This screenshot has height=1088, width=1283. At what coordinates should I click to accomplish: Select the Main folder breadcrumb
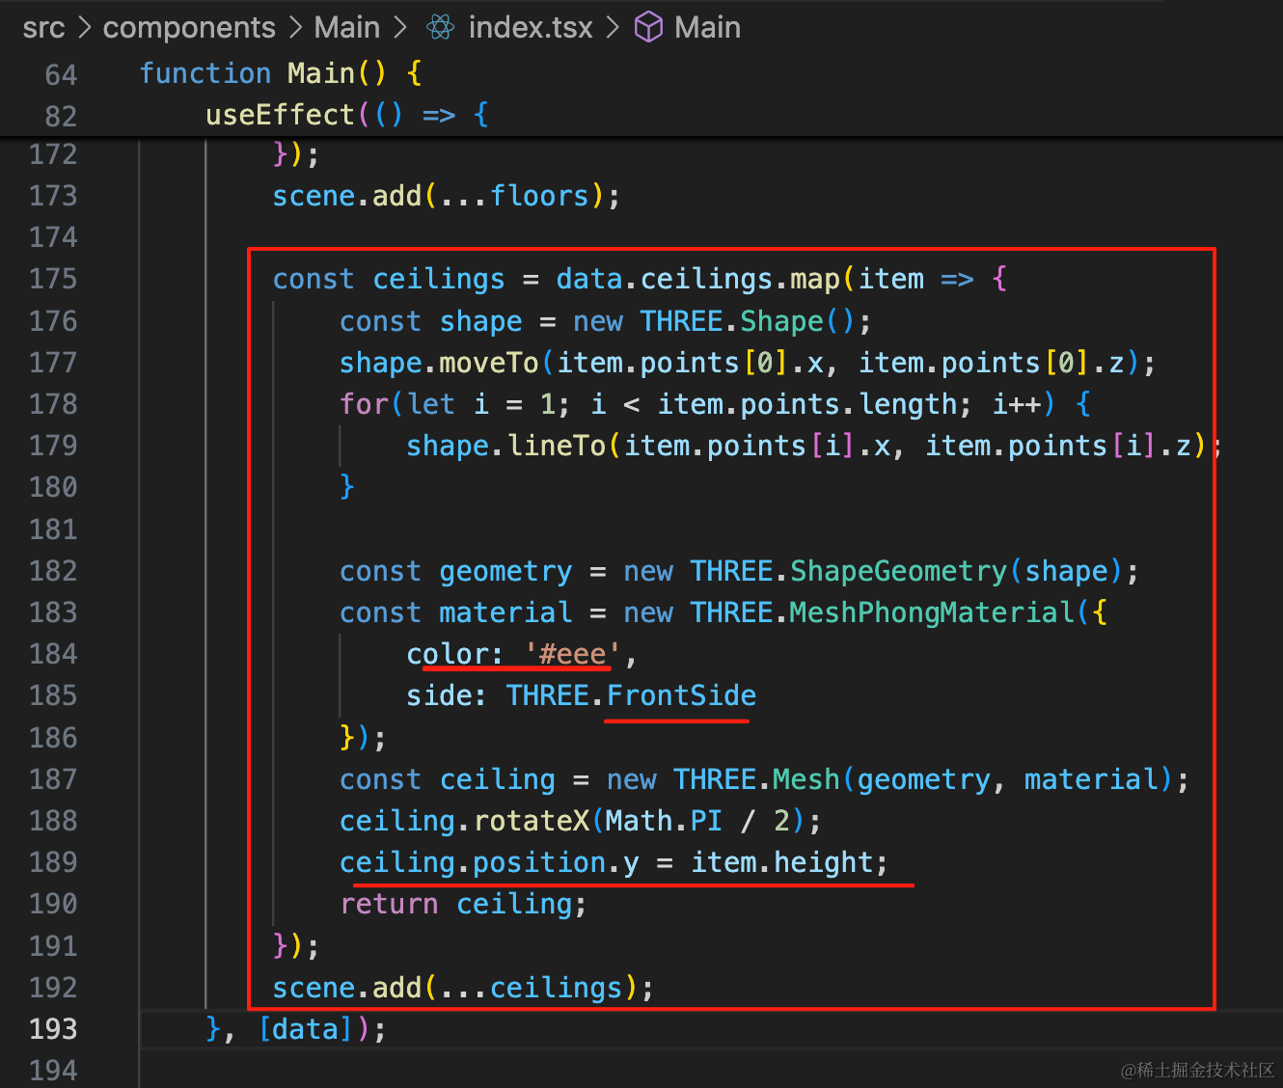click(x=347, y=27)
